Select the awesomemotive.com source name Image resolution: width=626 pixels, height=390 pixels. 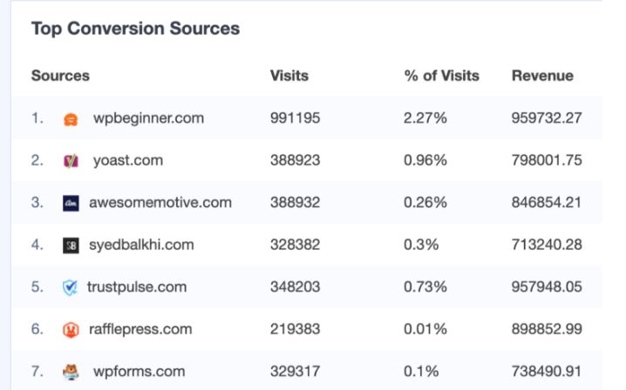[x=160, y=203]
